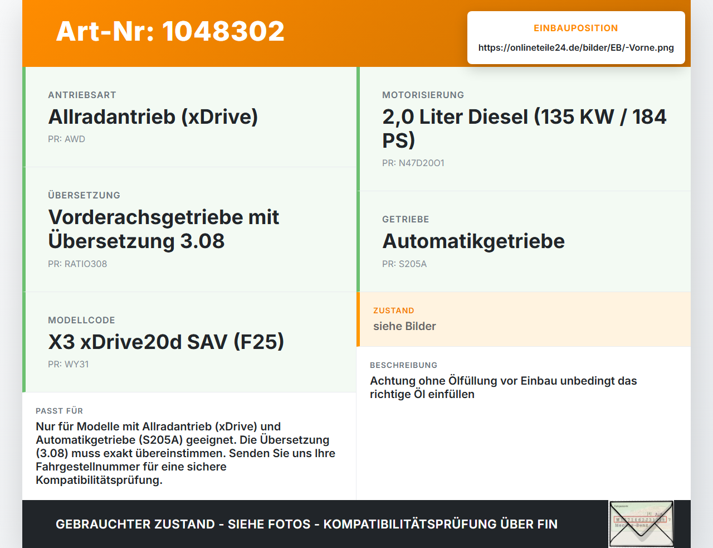Click the GETRIEBE label

pyautogui.click(x=406, y=219)
